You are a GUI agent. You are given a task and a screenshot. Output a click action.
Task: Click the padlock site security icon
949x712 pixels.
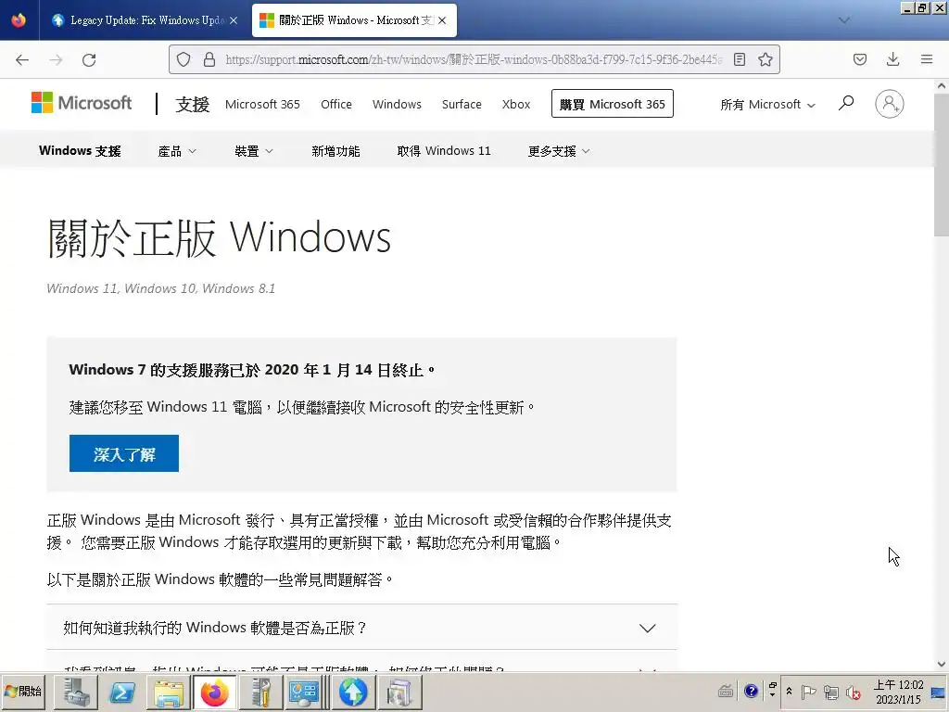pyautogui.click(x=209, y=59)
